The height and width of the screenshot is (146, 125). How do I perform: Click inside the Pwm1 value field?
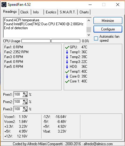click(18, 95)
